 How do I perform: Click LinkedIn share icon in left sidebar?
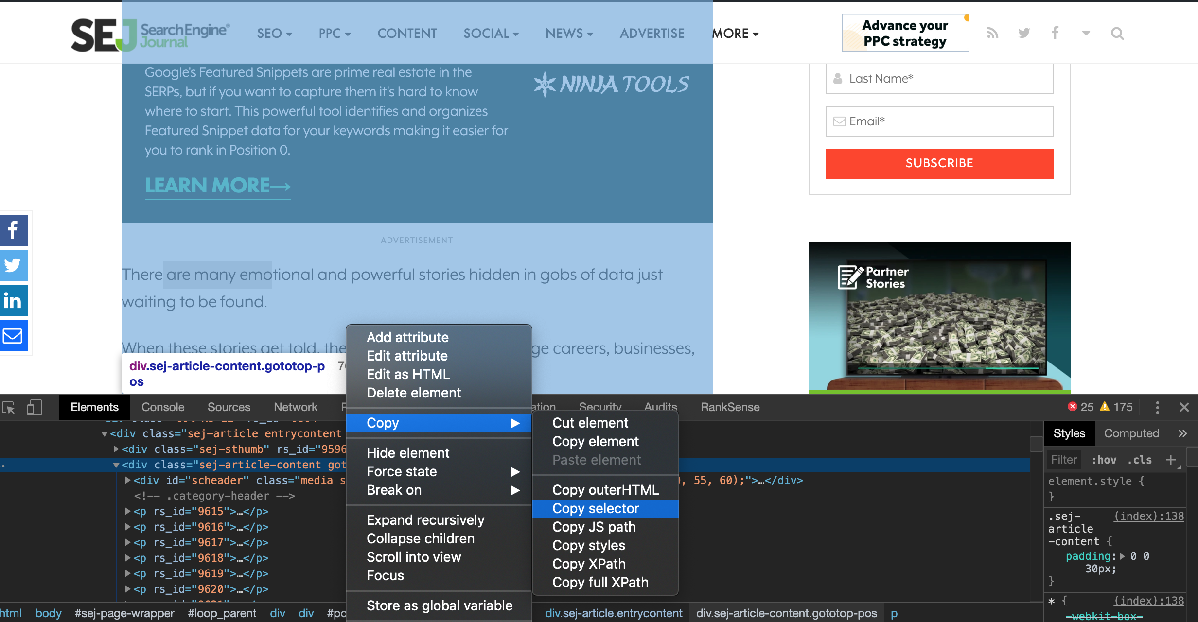(x=13, y=301)
